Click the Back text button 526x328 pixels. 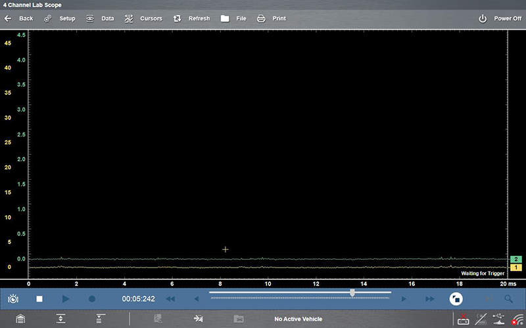click(x=26, y=19)
